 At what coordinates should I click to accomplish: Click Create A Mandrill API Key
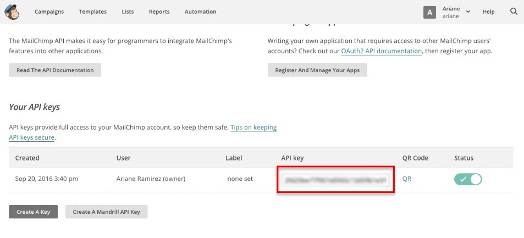click(x=106, y=212)
